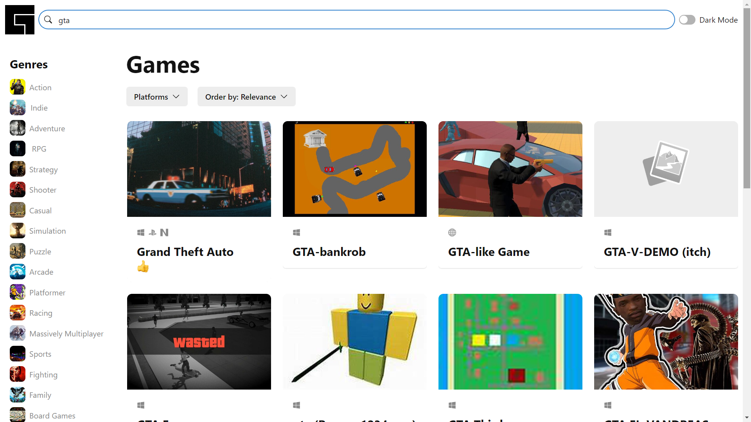Open the Platforms dropdown
The image size is (751, 422).
pyautogui.click(x=156, y=97)
